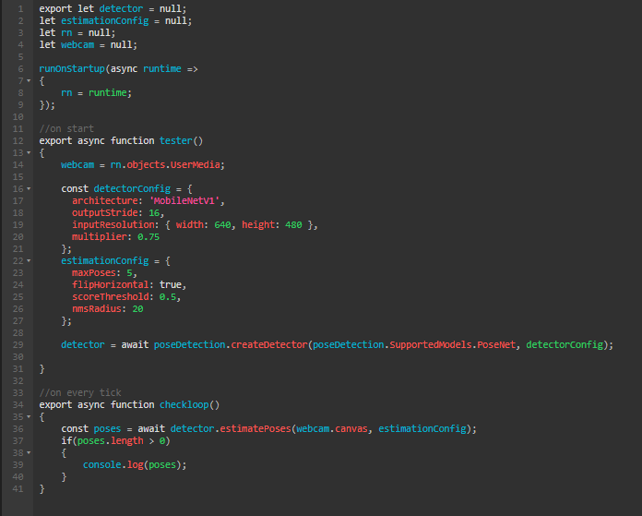The height and width of the screenshot is (516, 642).
Task: Collapse checkloop function fold at line 35
Action: 29,417
